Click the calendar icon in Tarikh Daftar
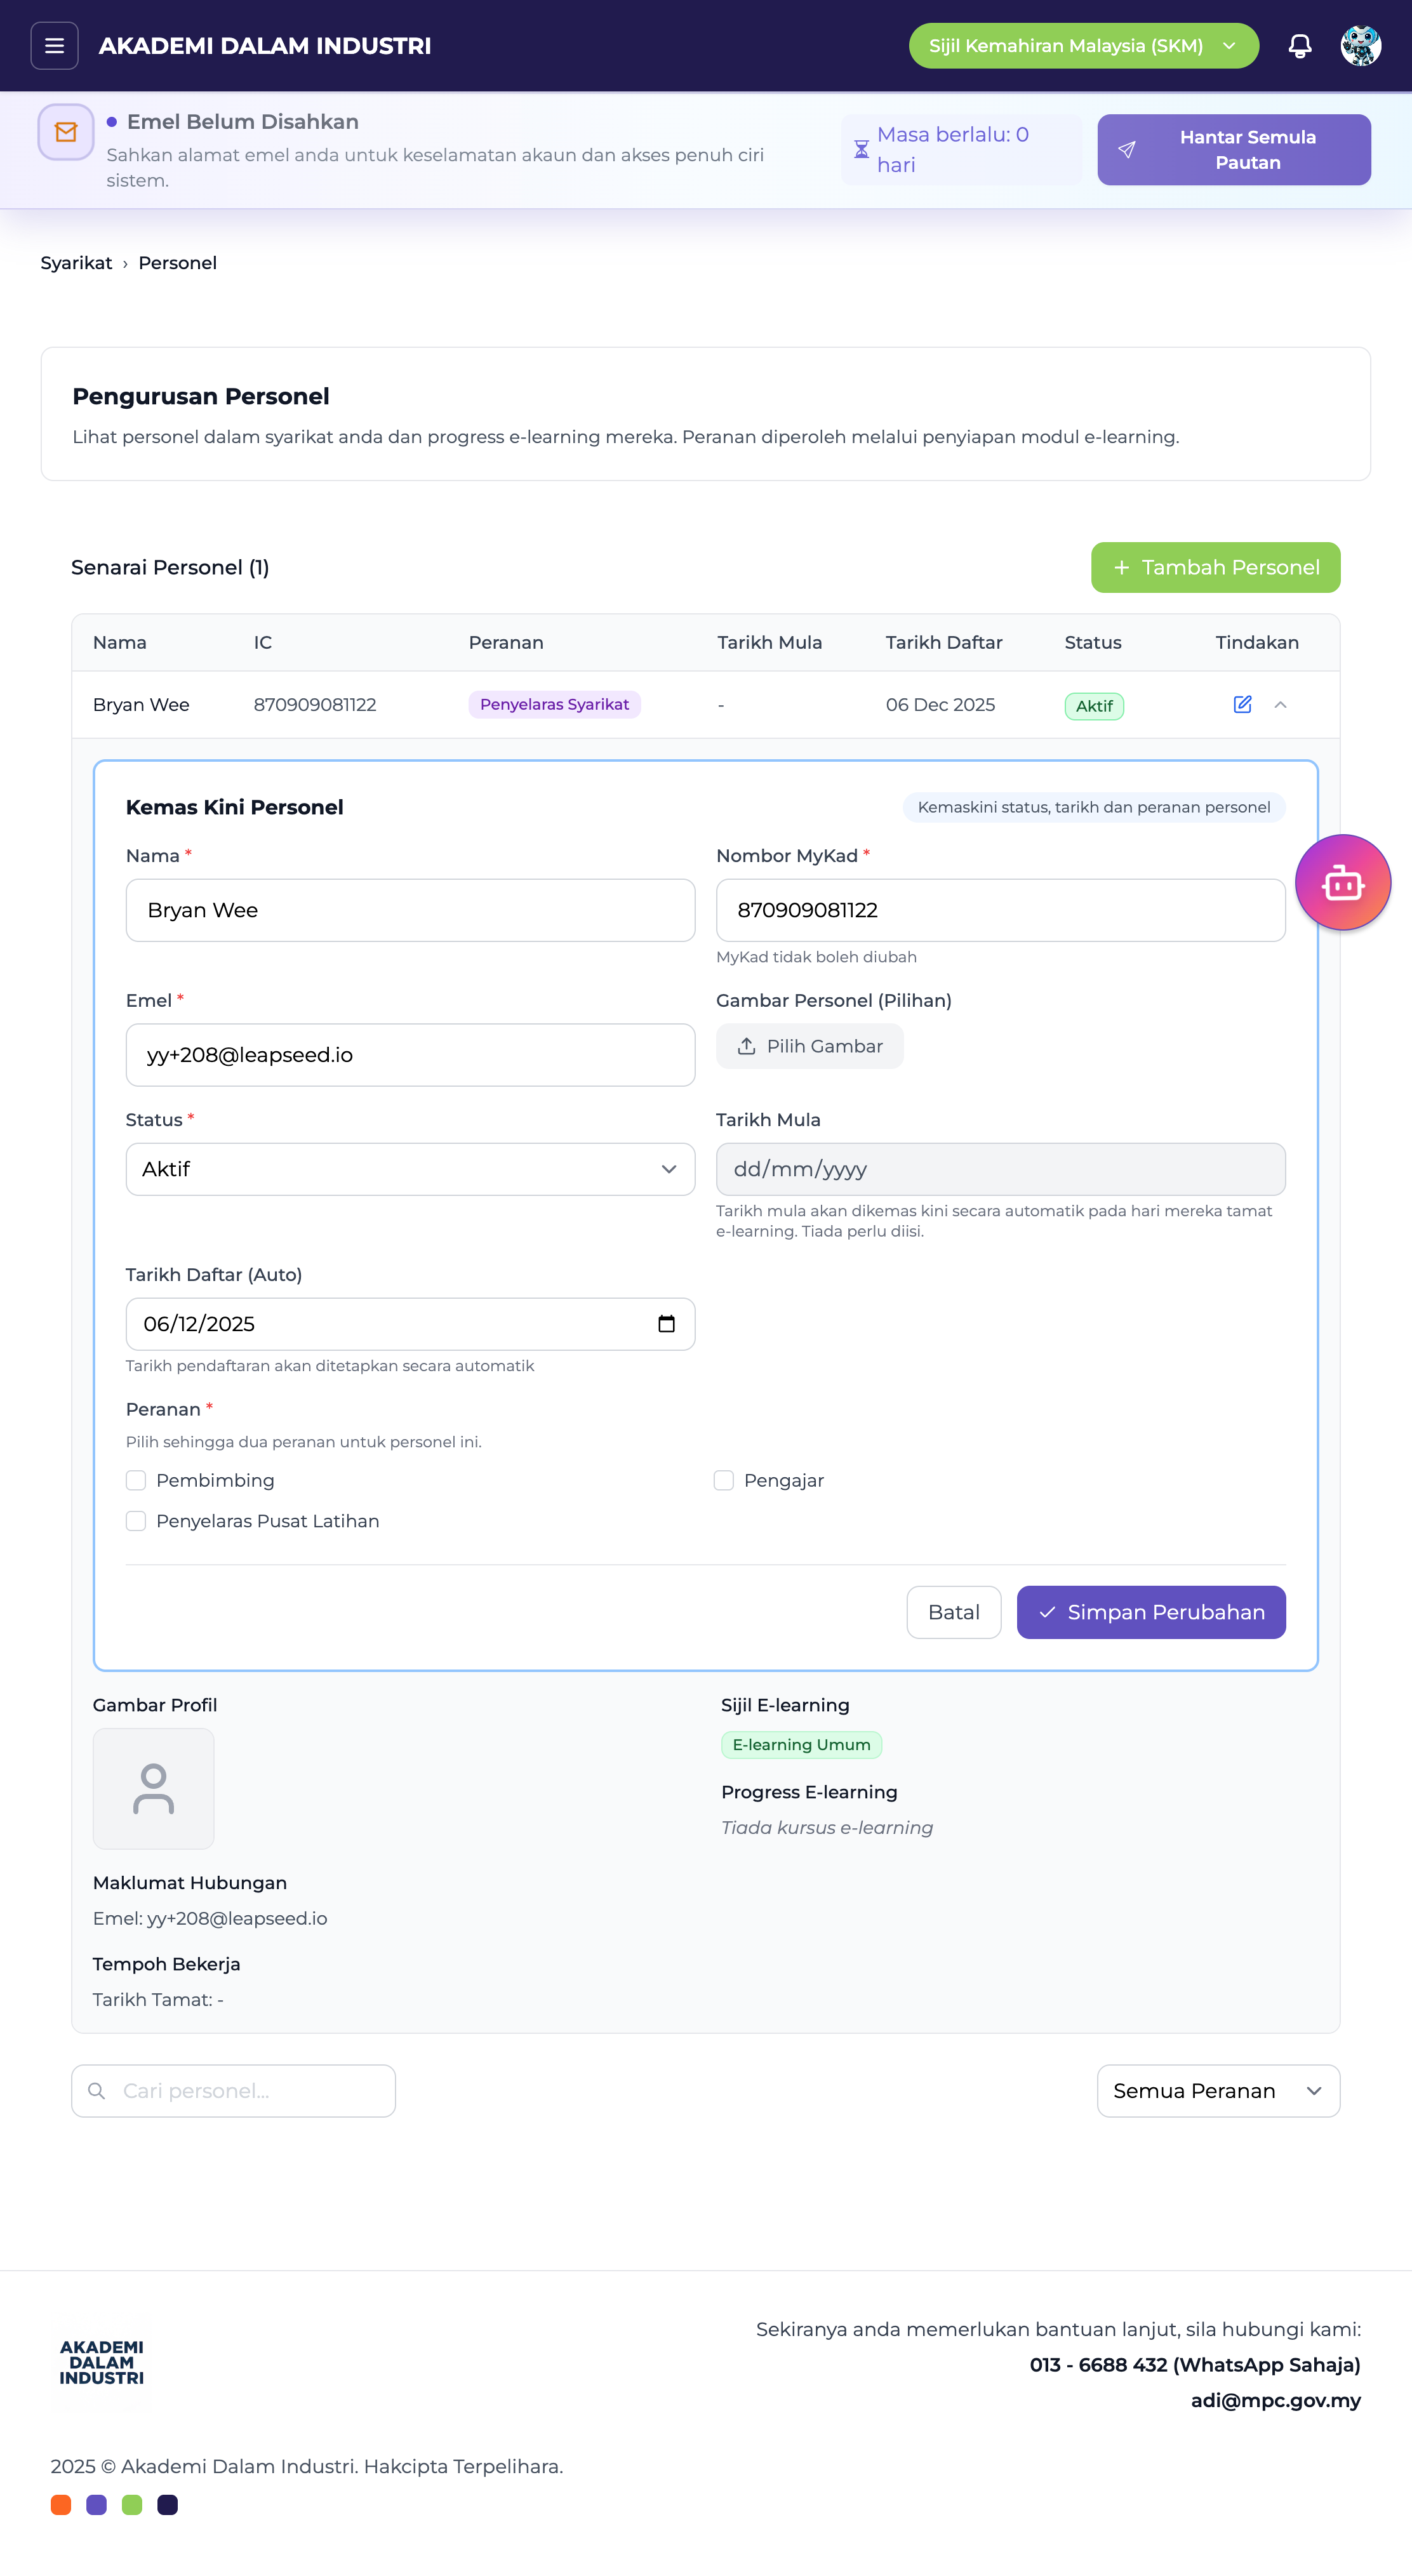 666,1324
